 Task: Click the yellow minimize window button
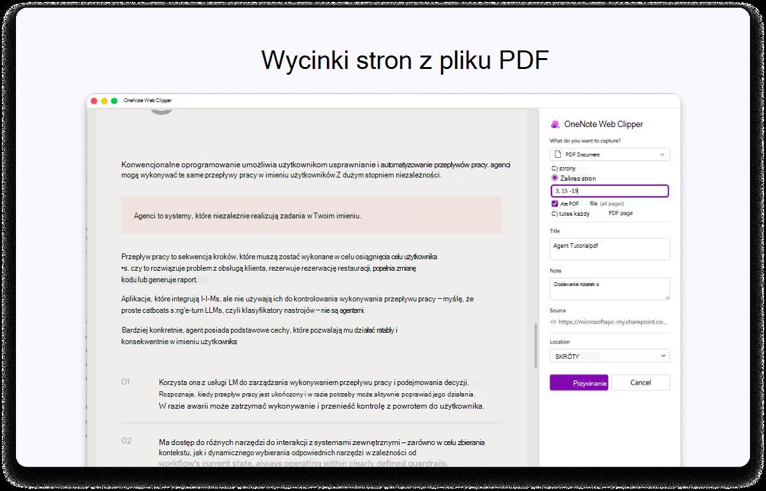click(x=104, y=101)
